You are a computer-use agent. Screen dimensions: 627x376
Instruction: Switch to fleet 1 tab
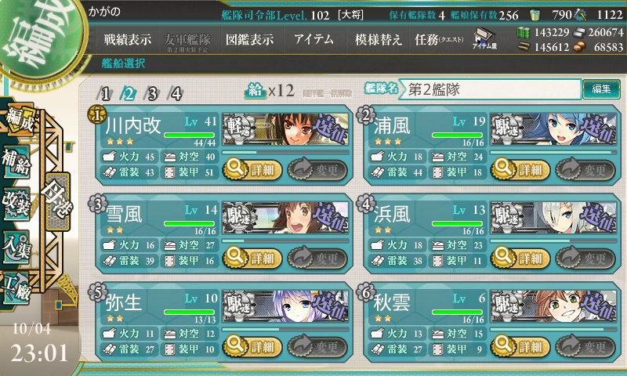coord(104,94)
